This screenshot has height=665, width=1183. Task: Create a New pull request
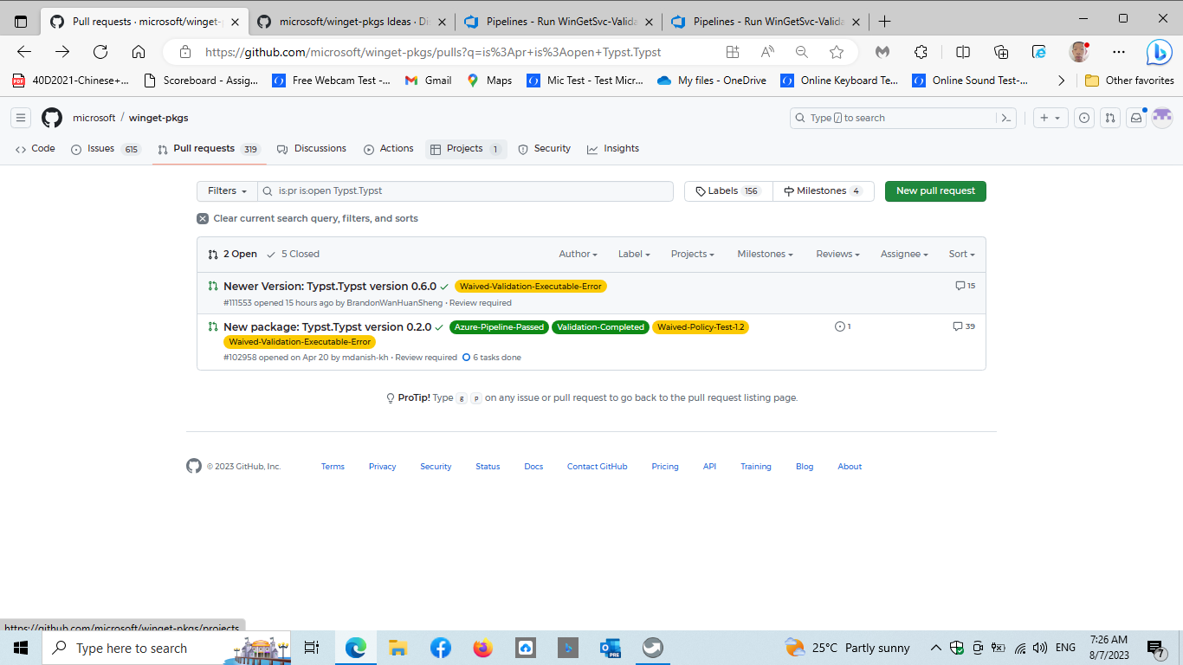(935, 190)
